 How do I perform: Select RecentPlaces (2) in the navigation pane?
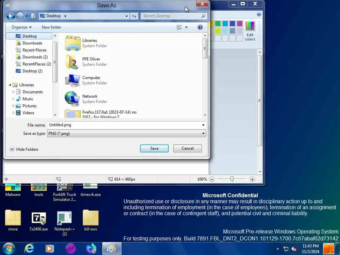tap(34, 64)
